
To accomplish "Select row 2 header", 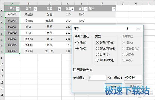I will 2,14.
